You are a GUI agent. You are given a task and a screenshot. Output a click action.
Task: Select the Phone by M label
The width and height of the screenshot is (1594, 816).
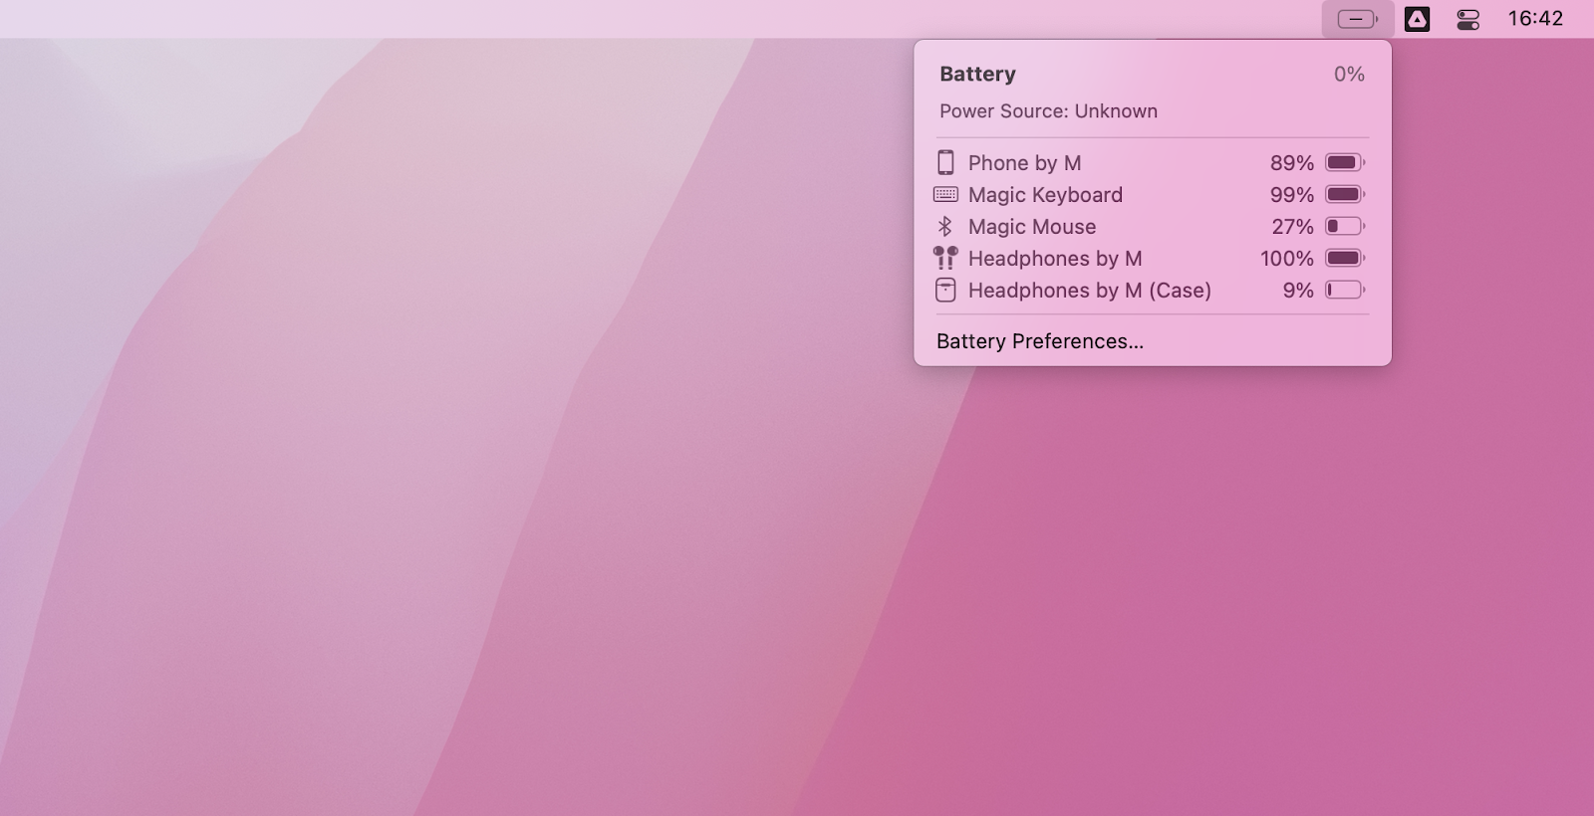pos(1024,163)
